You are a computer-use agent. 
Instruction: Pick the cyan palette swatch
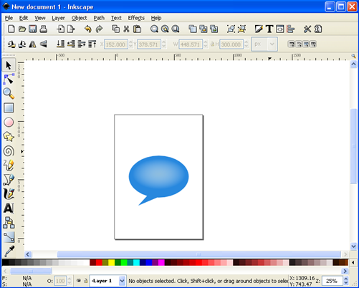pos(136,263)
